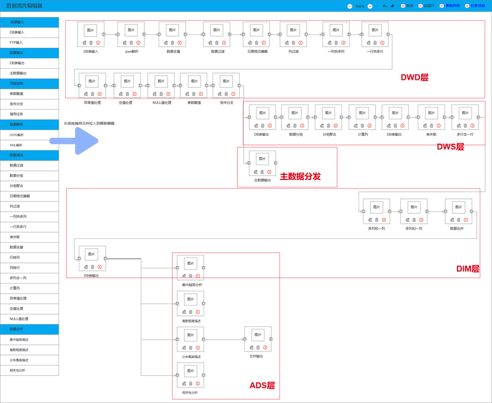Click the output port of 数据合并 node
This screenshot has width=492, height=403.
point(471,211)
